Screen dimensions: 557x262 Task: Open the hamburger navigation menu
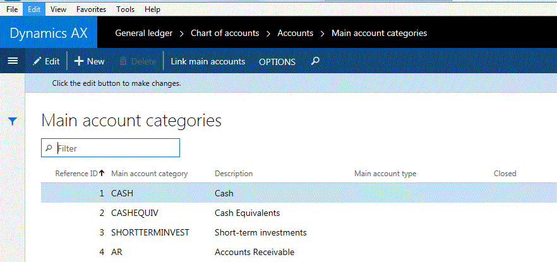pyautogui.click(x=12, y=61)
